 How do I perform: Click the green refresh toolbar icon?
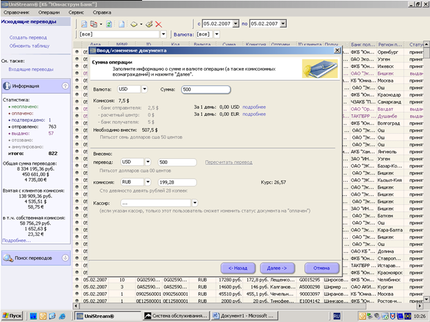109,24
